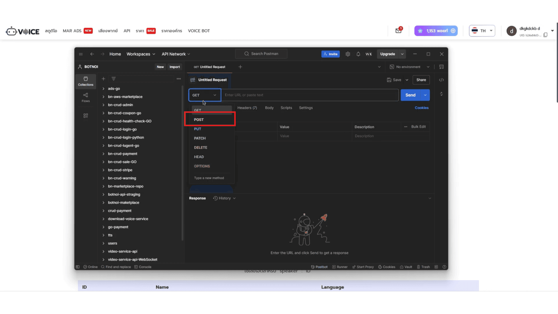Click the settings gear icon in Postman
The image size is (558, 314).
(x=348, y=54)
